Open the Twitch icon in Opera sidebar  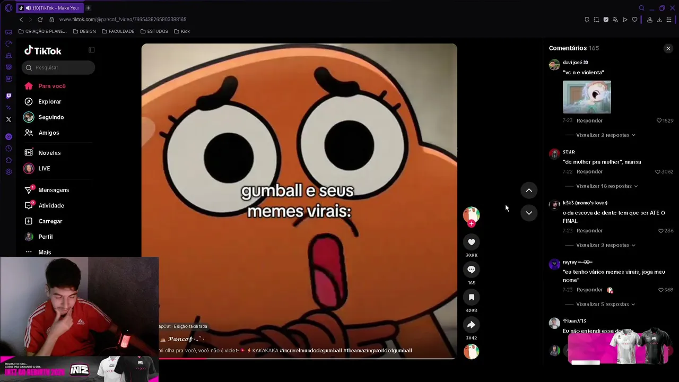[8, 96]
